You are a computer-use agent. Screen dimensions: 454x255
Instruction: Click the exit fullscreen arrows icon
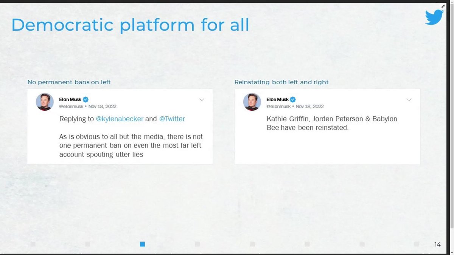click(443, 6)
